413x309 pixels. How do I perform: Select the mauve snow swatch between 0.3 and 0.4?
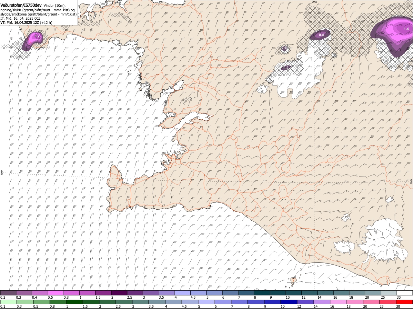(x=24, y=293)
